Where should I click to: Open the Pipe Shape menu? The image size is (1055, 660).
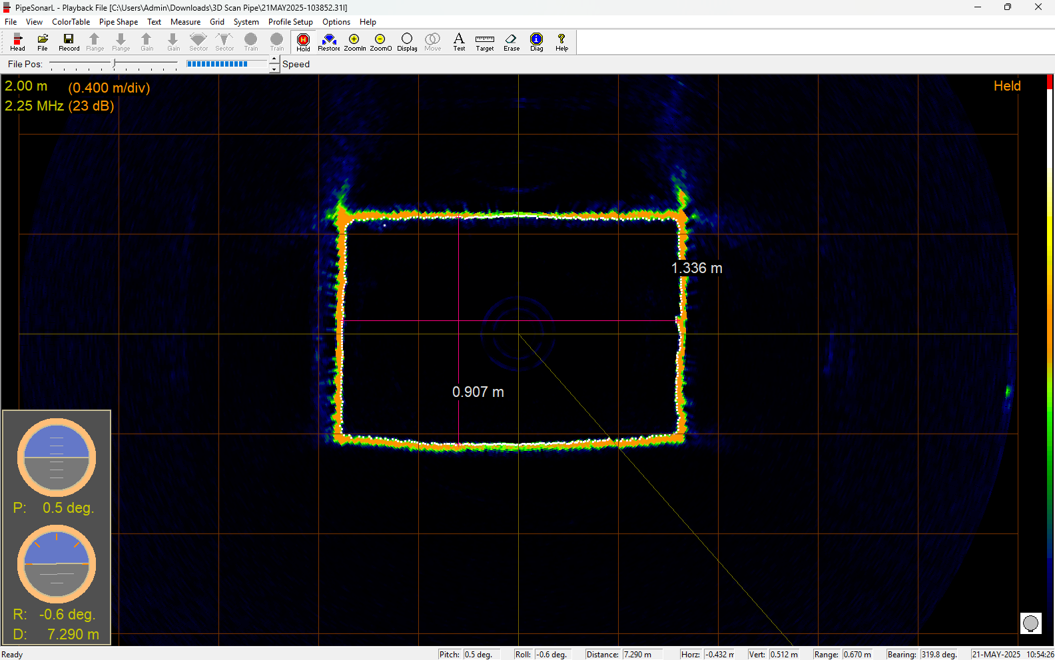[x=119, y=22]
